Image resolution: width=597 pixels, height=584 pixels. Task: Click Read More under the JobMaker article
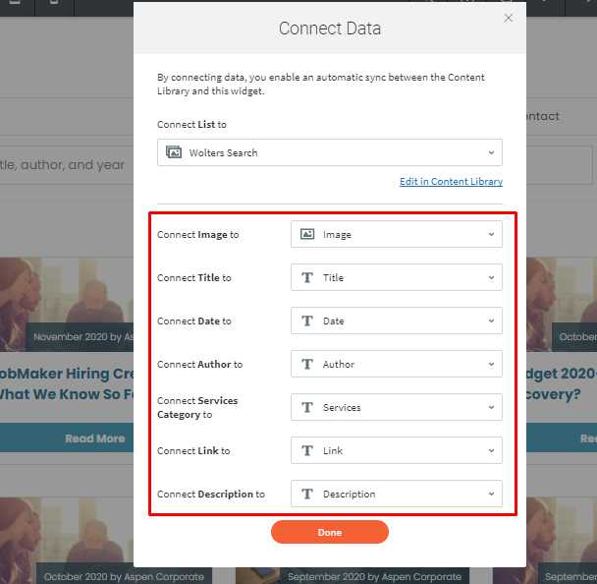click(94, 438)
